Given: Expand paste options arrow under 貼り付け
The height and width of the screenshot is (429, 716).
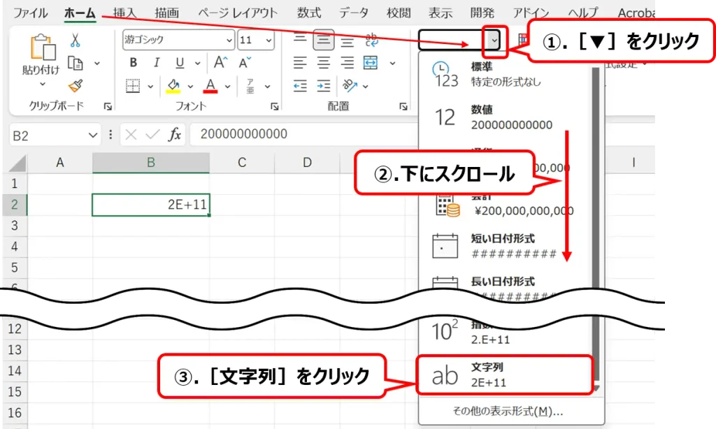Looking at the screenshot, I should pos(43,84).
